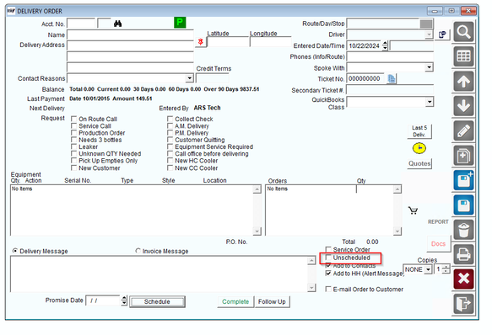Click the exit door icon button
Image resolution: width=492 pixels, height=335 pixels.
point(463,303)
